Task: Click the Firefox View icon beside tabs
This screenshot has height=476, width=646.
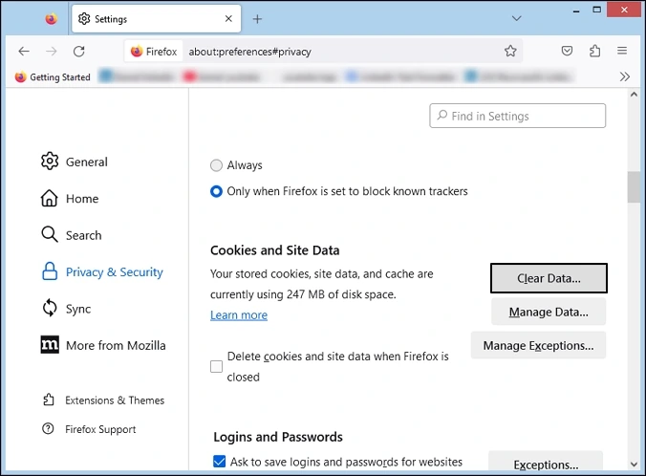Action: pyautogui.click(x=51, y=19)
